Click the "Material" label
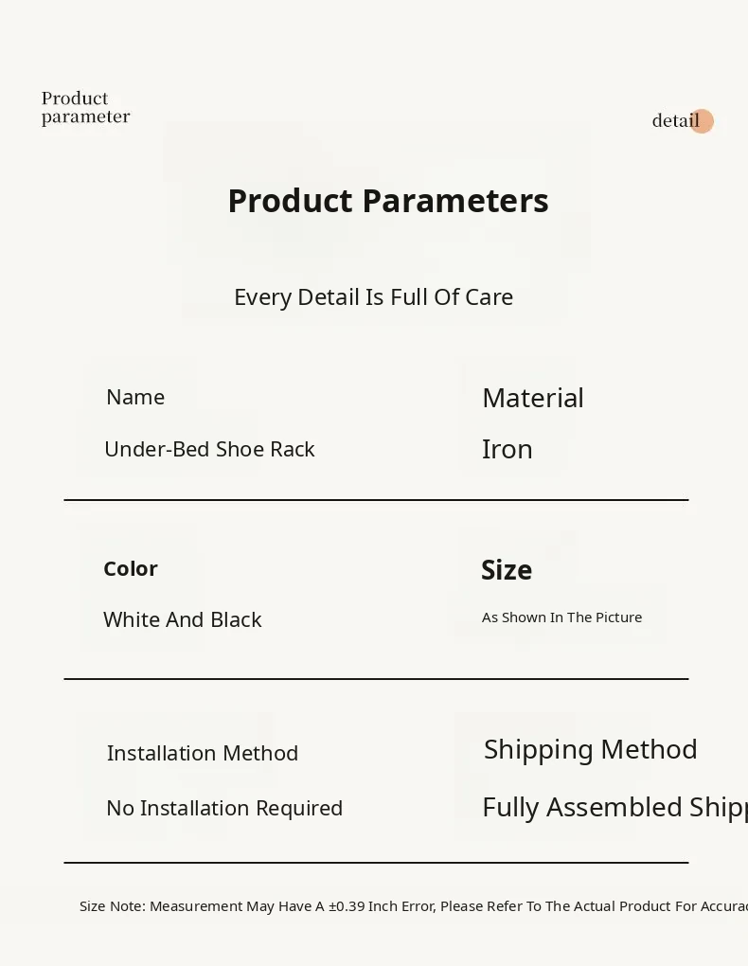The width and height of the screenshot is (748, 966). coord(532,398)
